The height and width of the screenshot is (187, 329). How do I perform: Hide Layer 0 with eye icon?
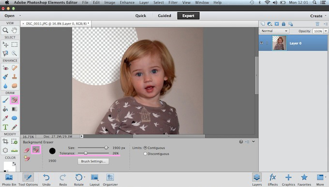[x=261, y=43]
